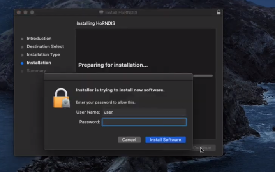Click the blue bullet beside Installation
This screenshot has height=172, width=275.
coord(22,63)
